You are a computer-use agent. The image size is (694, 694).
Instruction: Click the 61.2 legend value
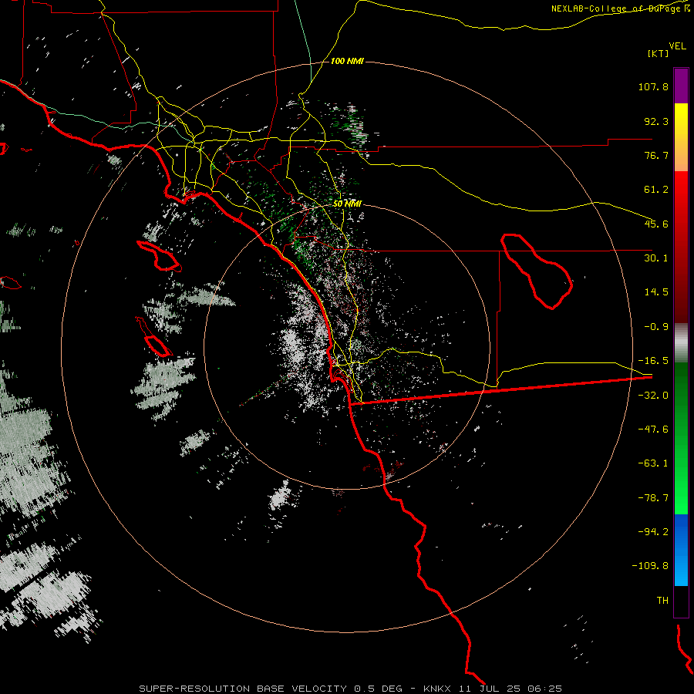click(656, 190)
